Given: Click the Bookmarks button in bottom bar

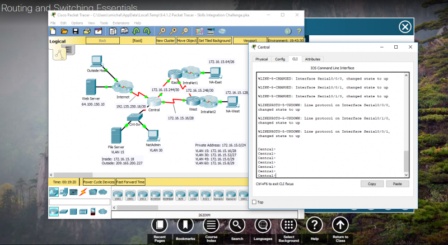Looking at the screenshot, I should [x=185, y=230].
